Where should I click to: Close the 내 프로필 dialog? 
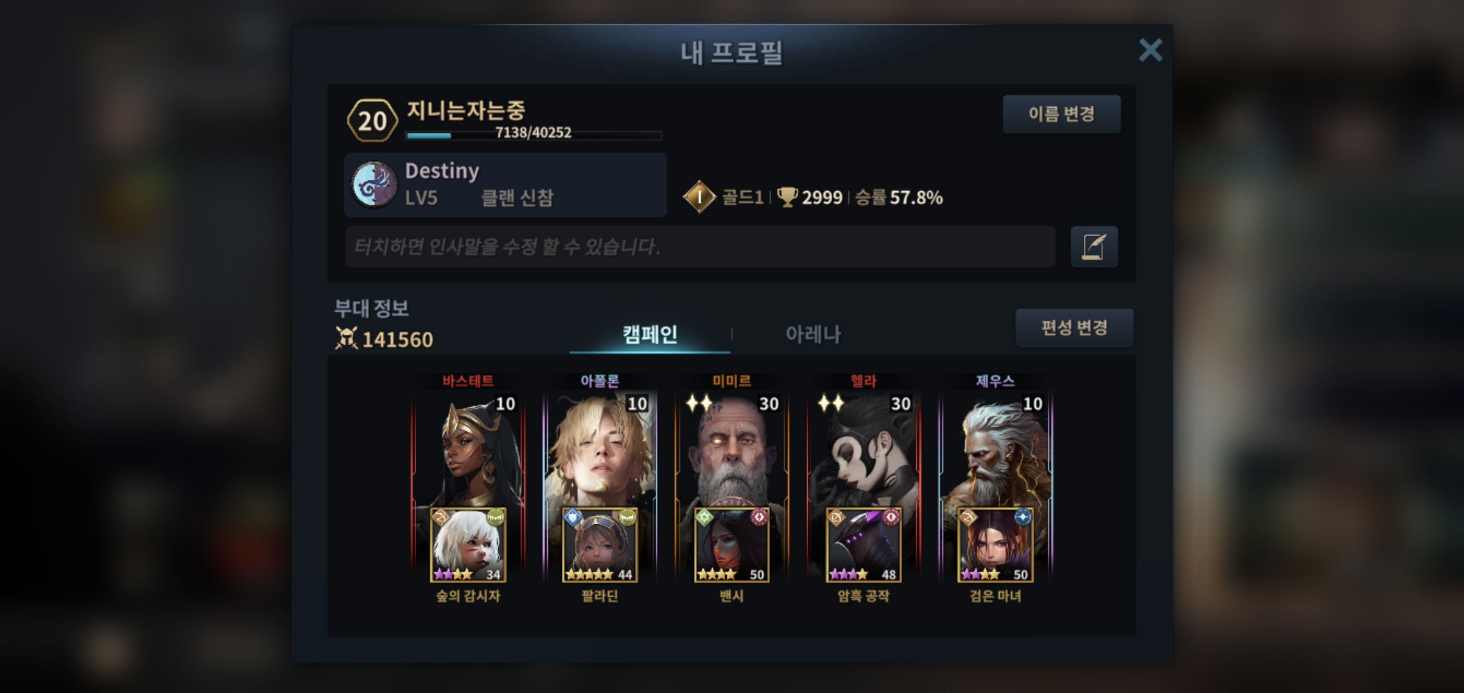1150,49
